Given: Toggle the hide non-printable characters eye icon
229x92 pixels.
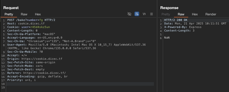Looking at the screenshot, I should coord(129,14).
